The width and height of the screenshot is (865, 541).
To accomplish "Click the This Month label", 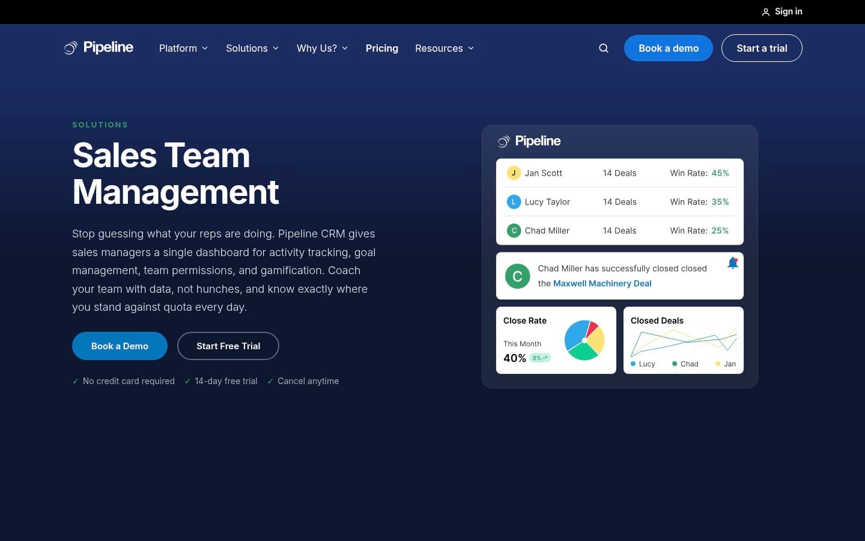I will pos(522,344).
